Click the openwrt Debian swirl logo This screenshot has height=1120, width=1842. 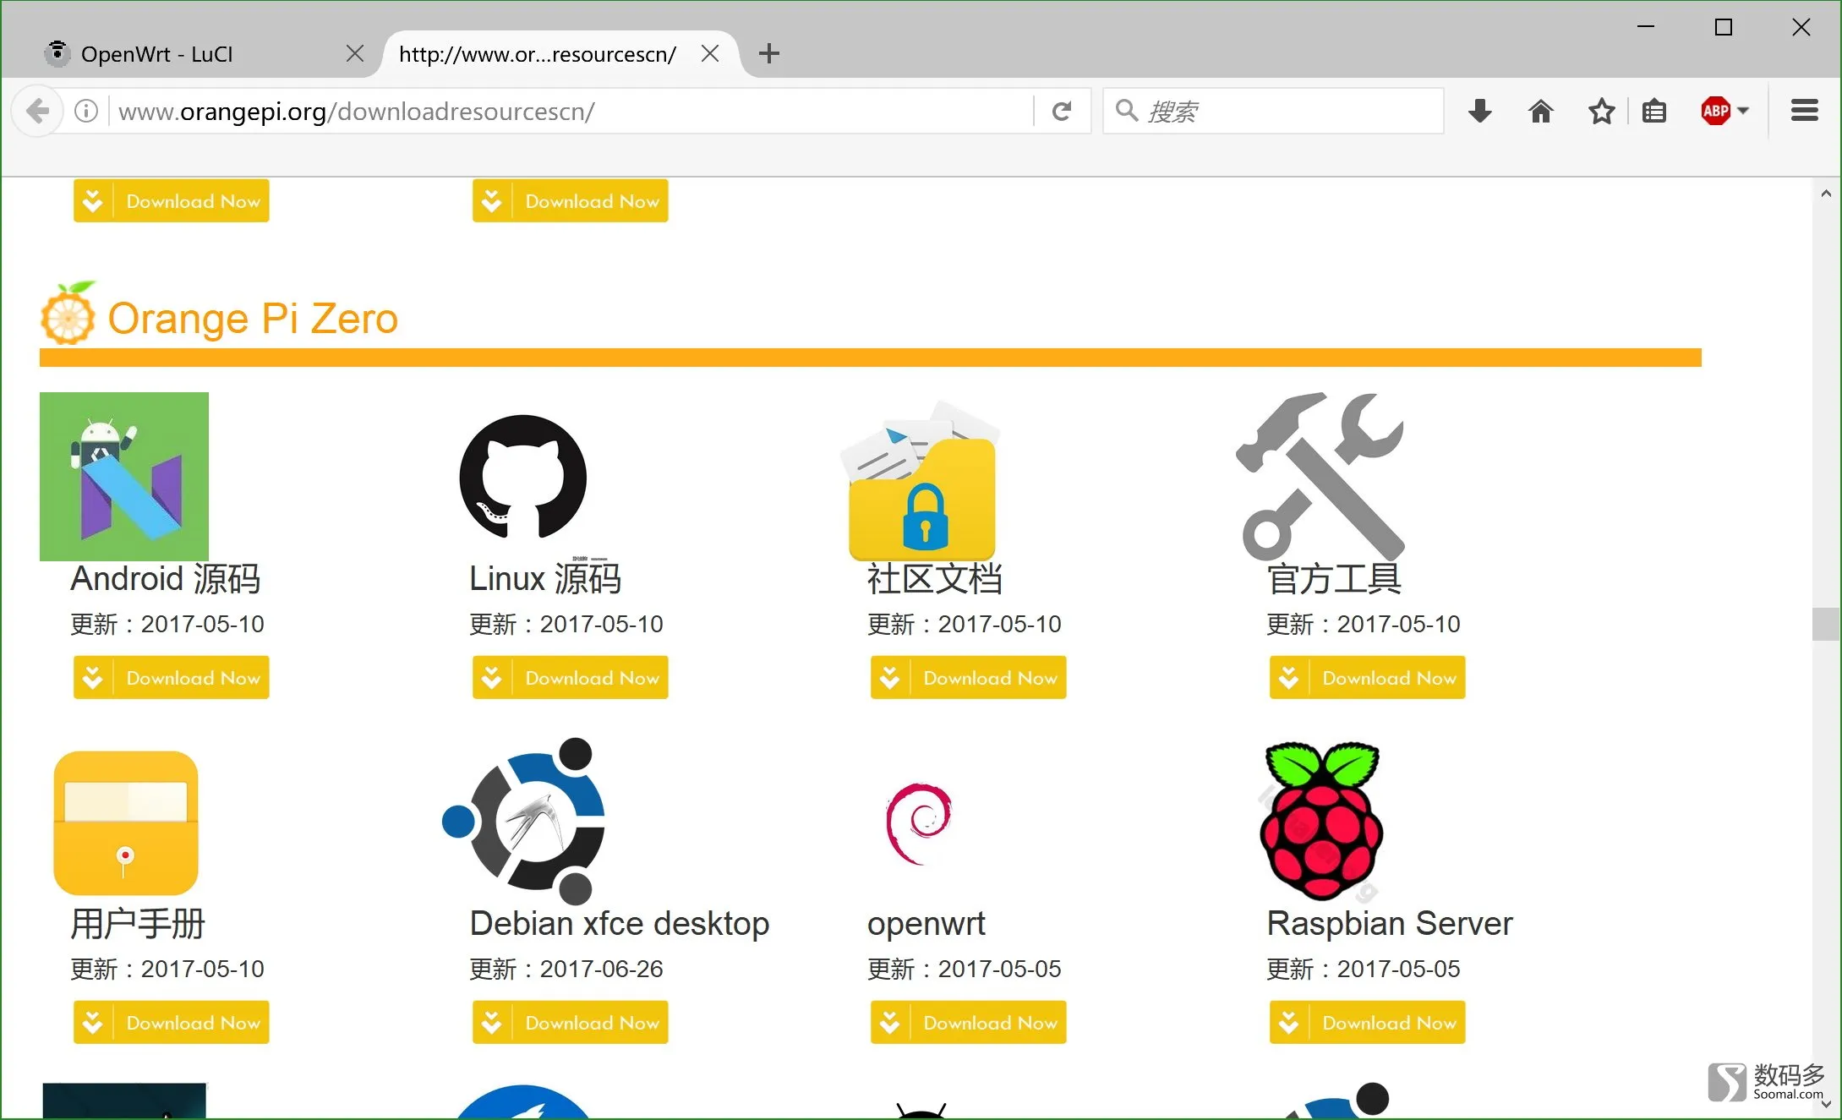(x=920, y=824)
